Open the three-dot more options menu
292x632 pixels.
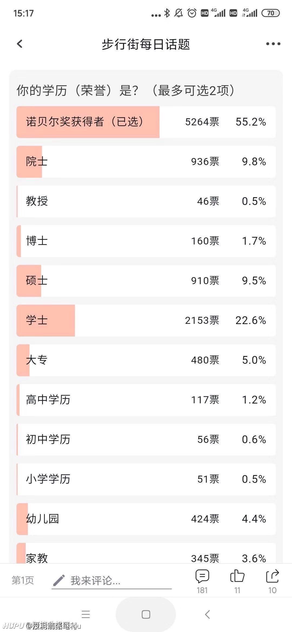click(273, 44)
